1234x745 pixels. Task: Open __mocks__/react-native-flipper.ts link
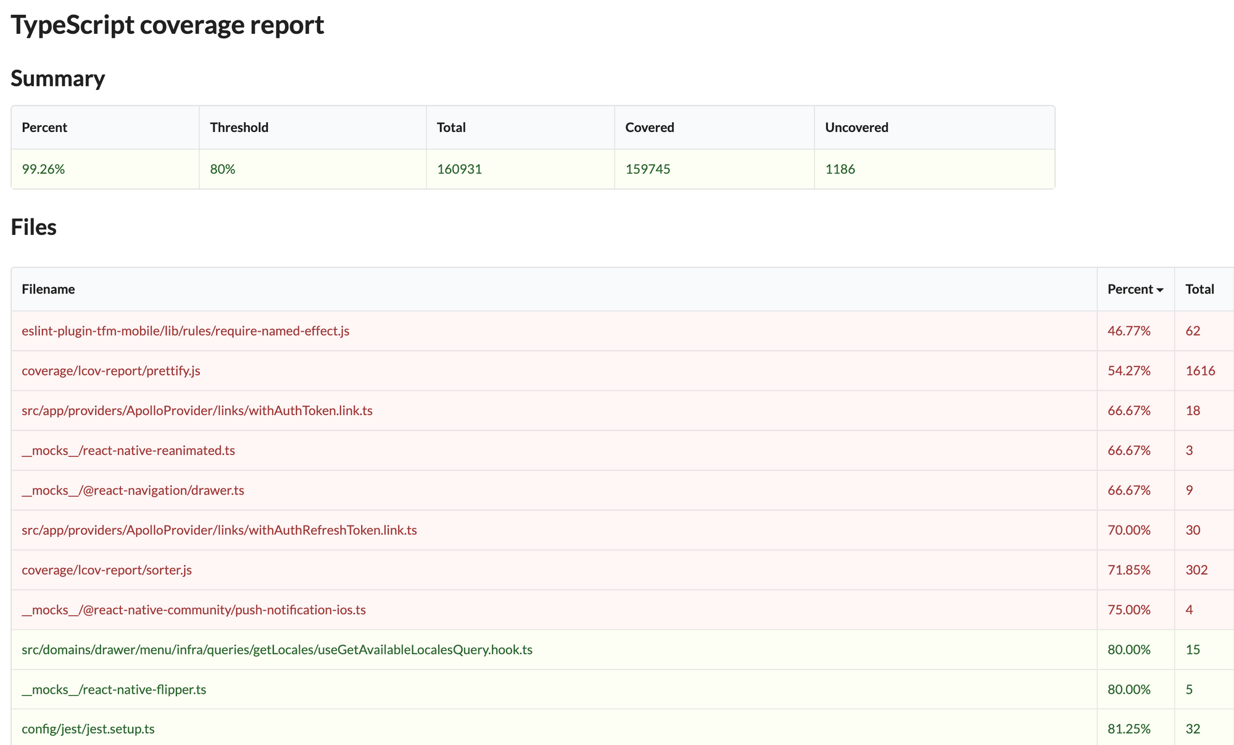pos(114,689)
